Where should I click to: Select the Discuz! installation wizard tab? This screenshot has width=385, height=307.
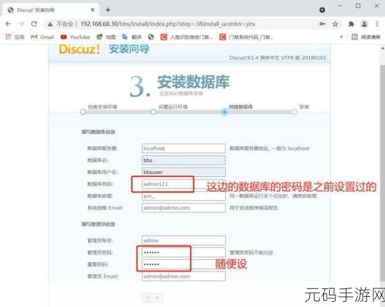50,10
